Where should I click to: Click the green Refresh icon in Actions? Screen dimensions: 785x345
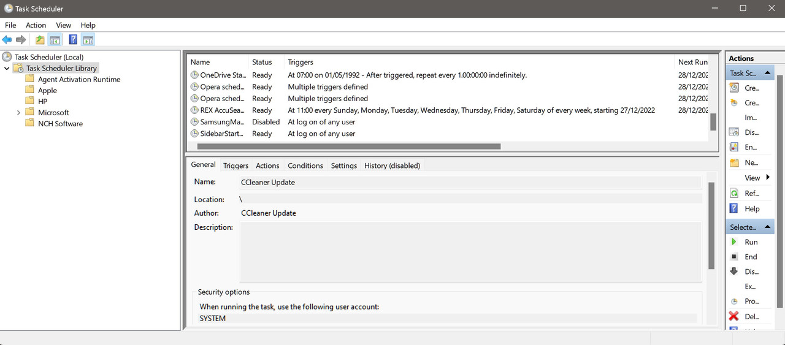coord(734,193)
